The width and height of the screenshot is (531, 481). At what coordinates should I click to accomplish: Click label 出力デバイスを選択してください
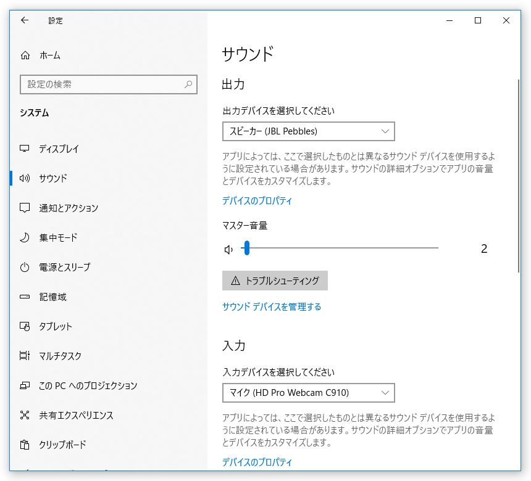pyautogui.click(x=278, y=110)
